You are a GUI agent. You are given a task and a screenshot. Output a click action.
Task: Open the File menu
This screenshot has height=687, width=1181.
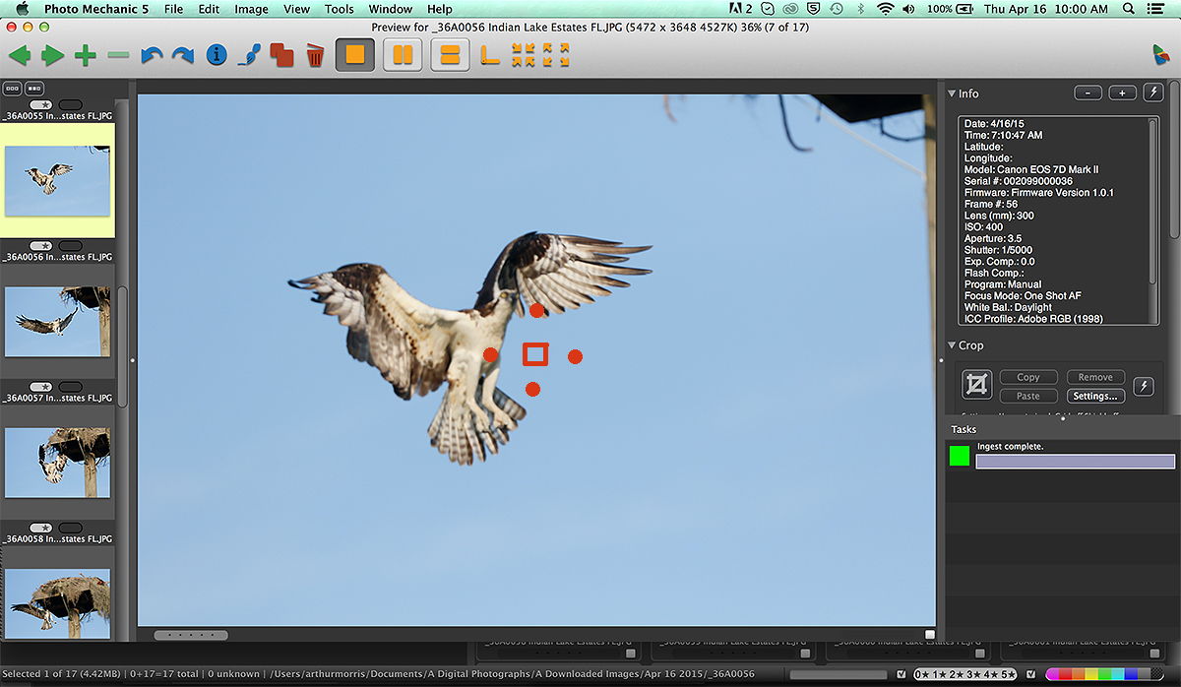[173, 9]
